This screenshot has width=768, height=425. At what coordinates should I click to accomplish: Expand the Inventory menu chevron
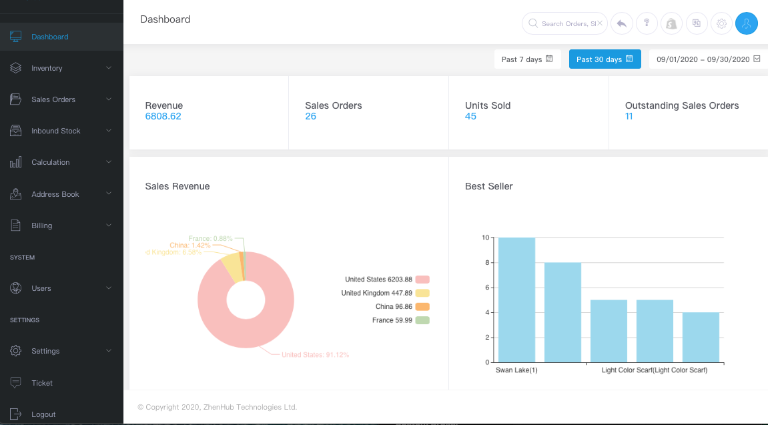click(x=109, y=67)
